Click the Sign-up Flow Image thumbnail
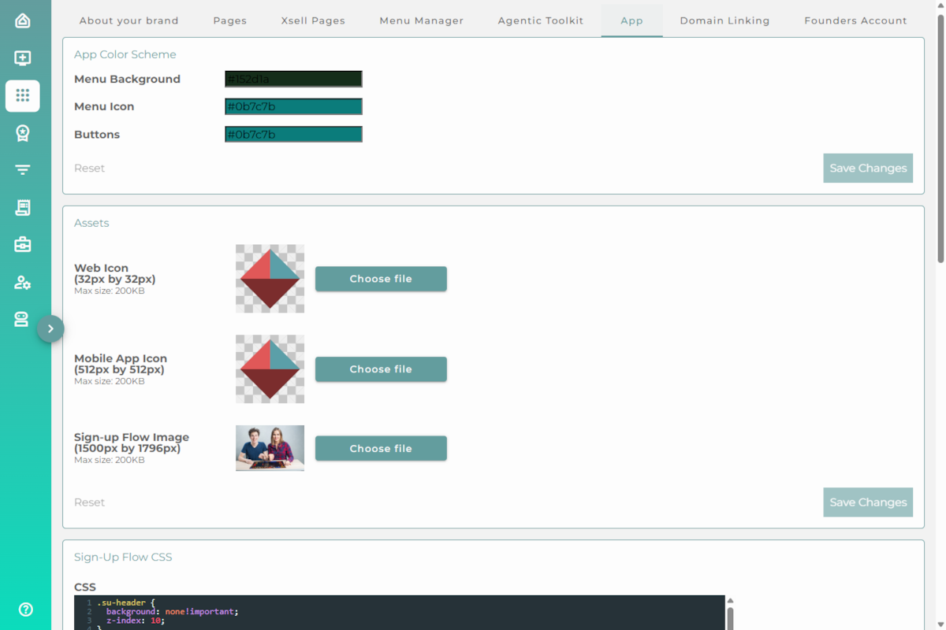The image size is (946, 630). tap(270, 448)
